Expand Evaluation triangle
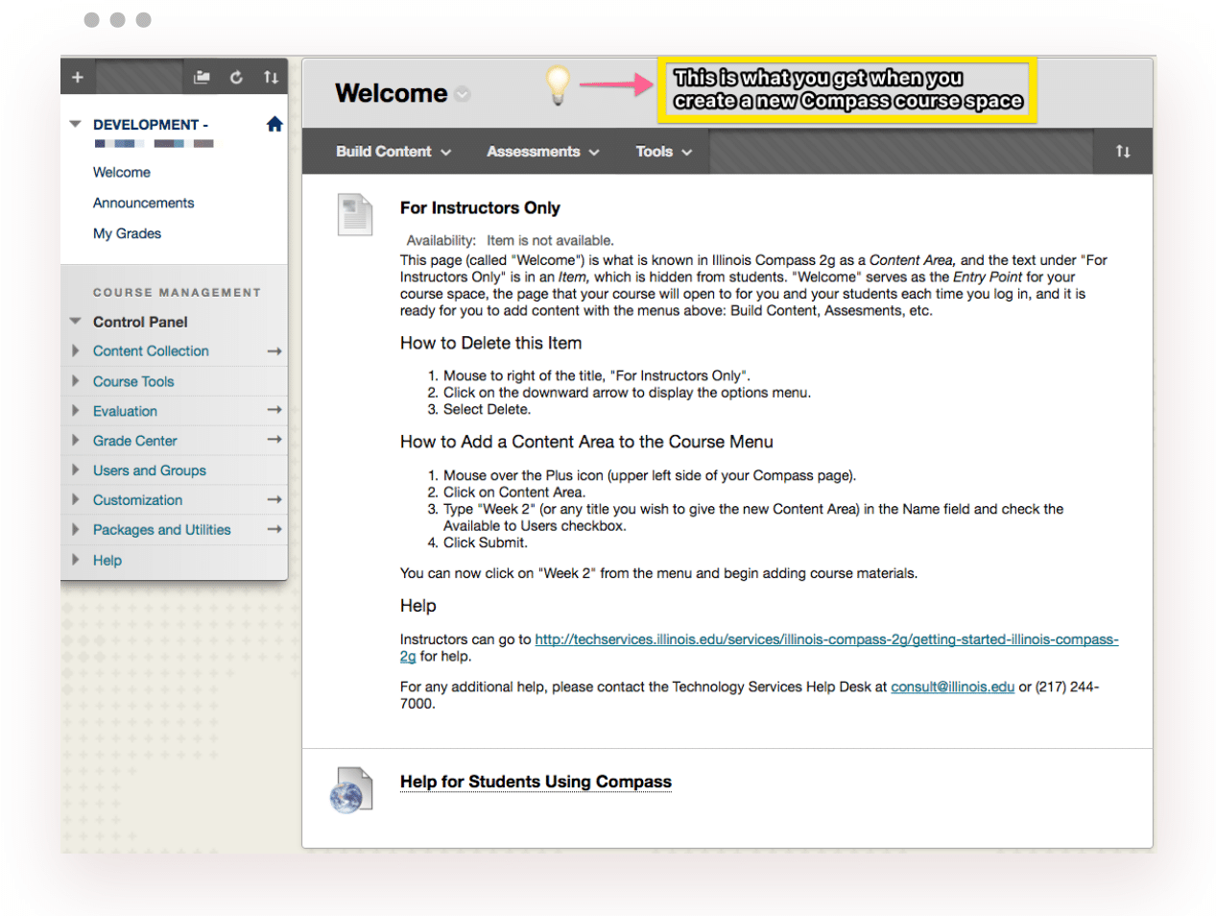 [x=76, y=411]
